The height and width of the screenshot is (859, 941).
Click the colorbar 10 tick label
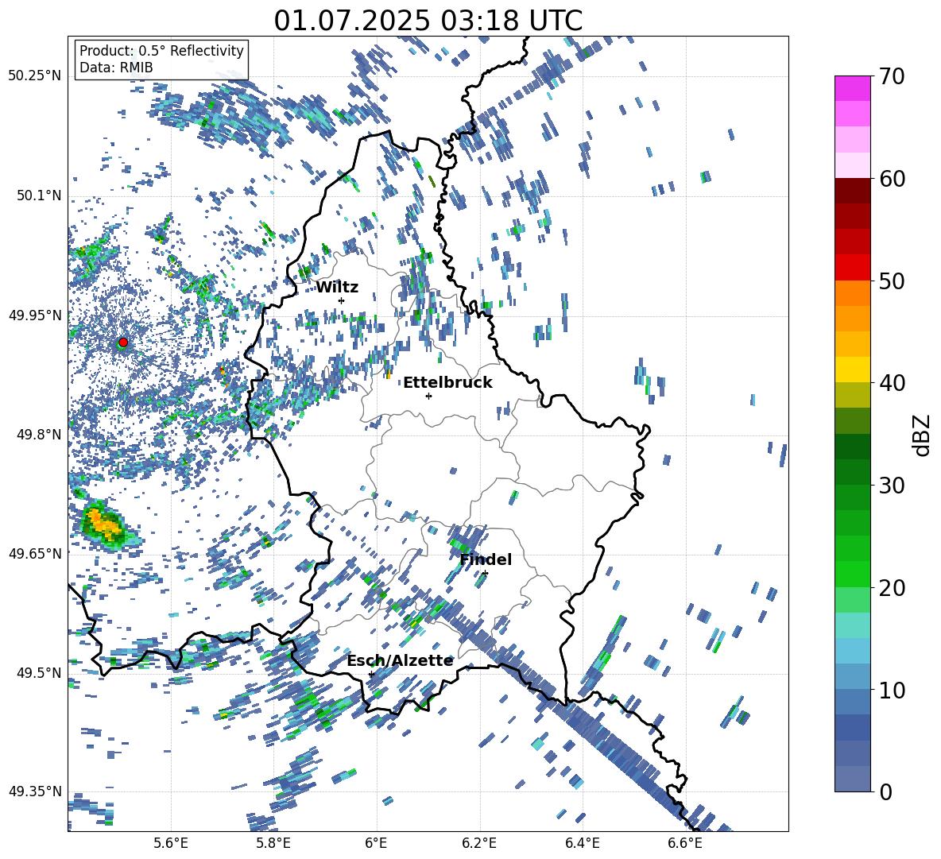(892, 690)
